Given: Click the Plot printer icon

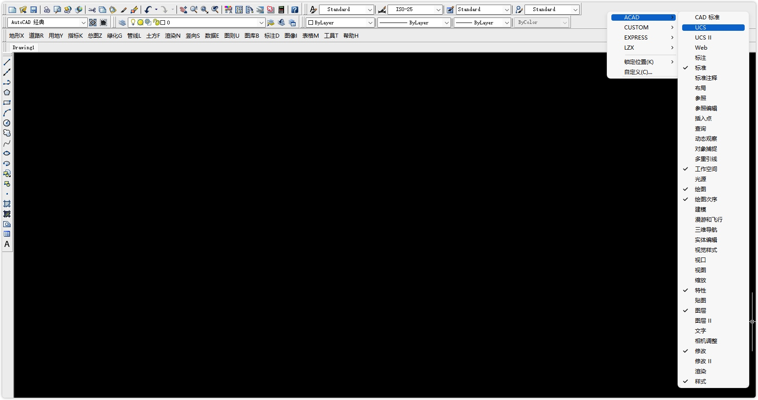Looking at the screenshot, I should (x=47, y=10).
